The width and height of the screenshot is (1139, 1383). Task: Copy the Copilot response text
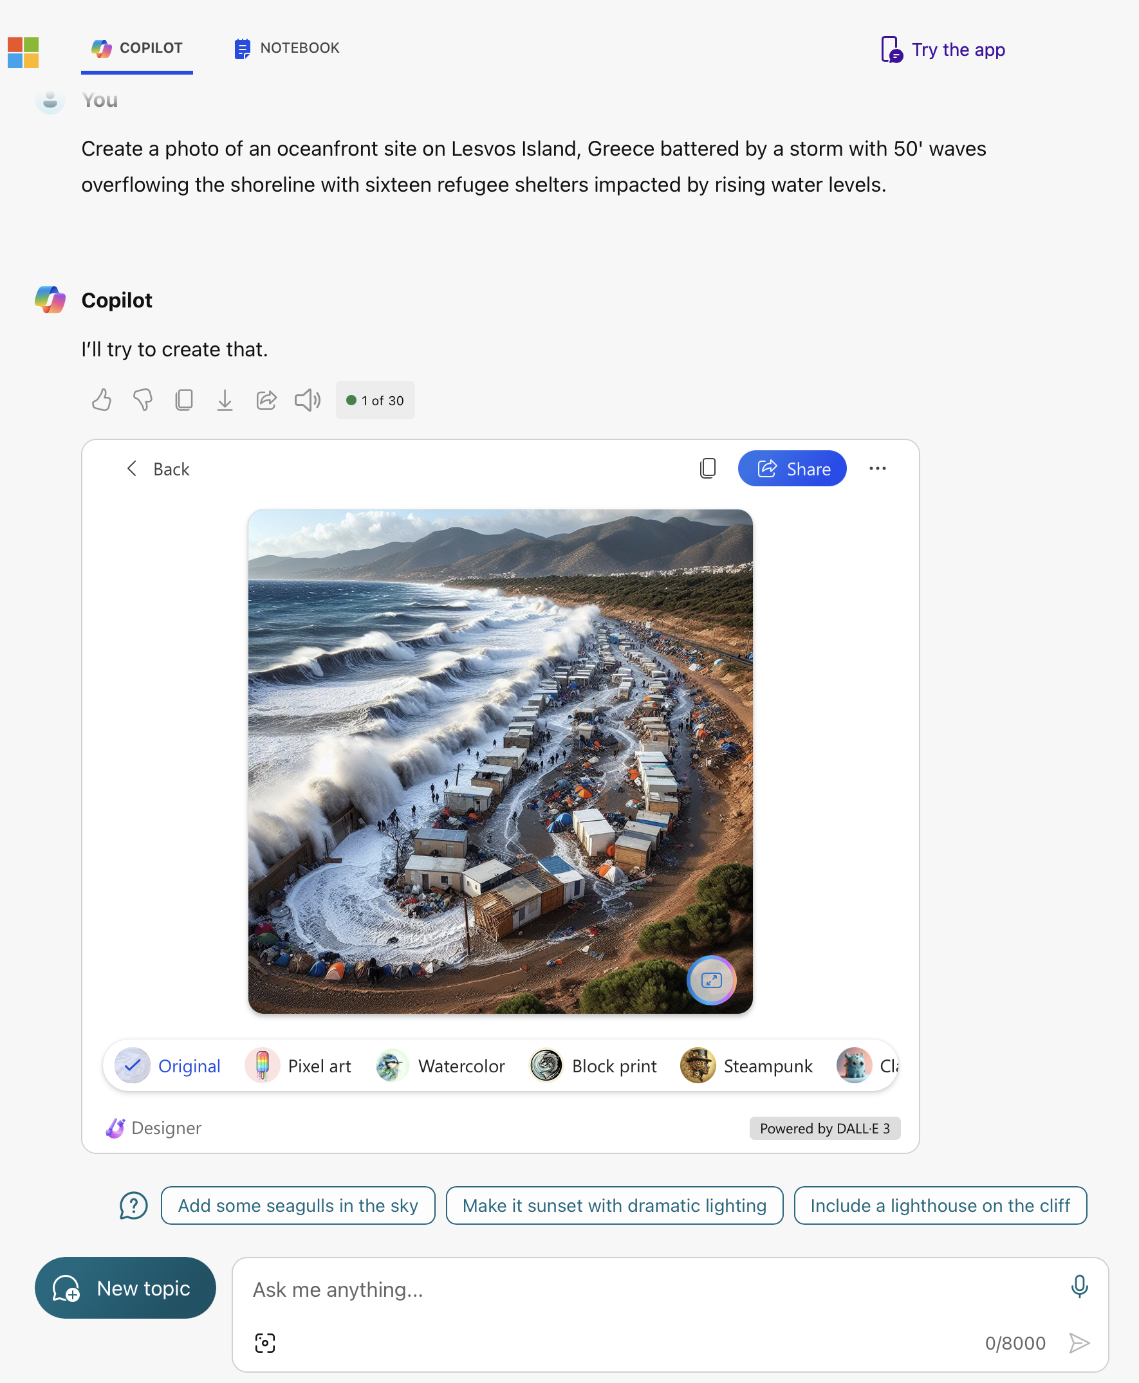183,400
